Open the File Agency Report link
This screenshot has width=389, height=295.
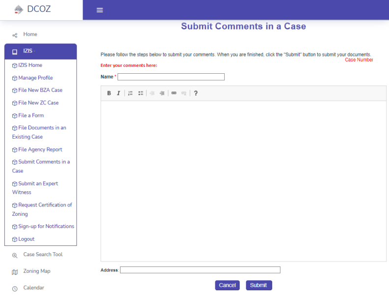(x=40, y=150)
